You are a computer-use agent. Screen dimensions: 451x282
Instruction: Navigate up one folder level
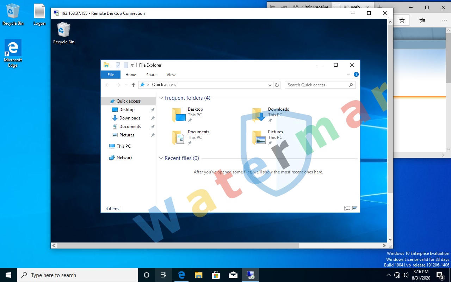pyautogui.click(x=133, y=85)
